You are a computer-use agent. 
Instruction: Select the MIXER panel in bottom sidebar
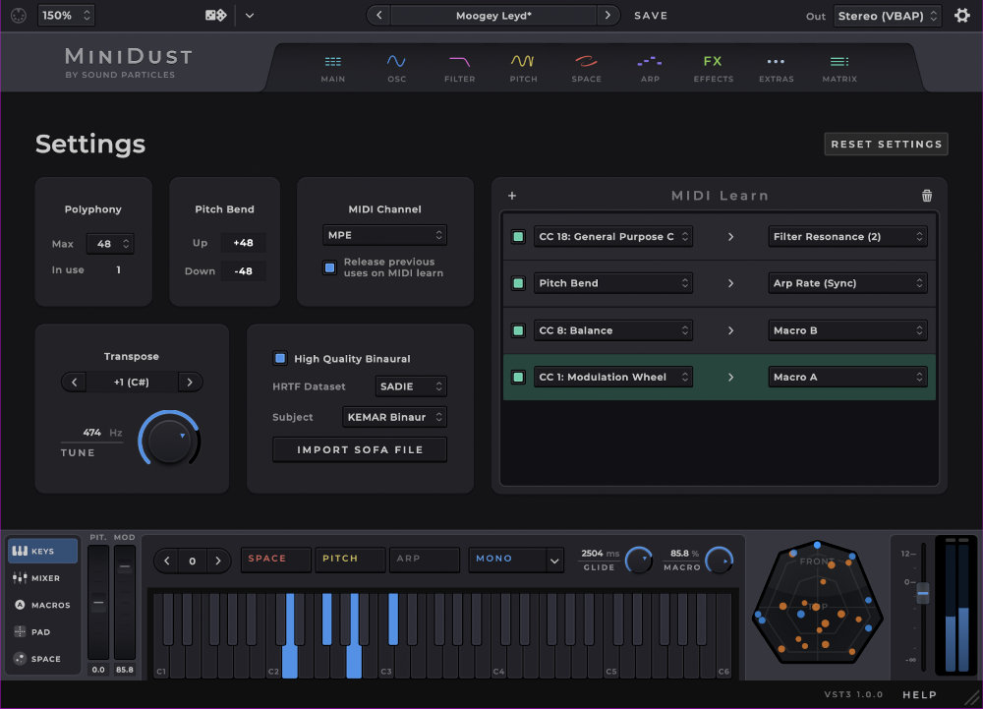[x=41, y=578]
